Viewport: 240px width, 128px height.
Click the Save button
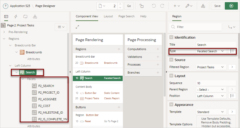pyautogui.click(x=217, y=6)
